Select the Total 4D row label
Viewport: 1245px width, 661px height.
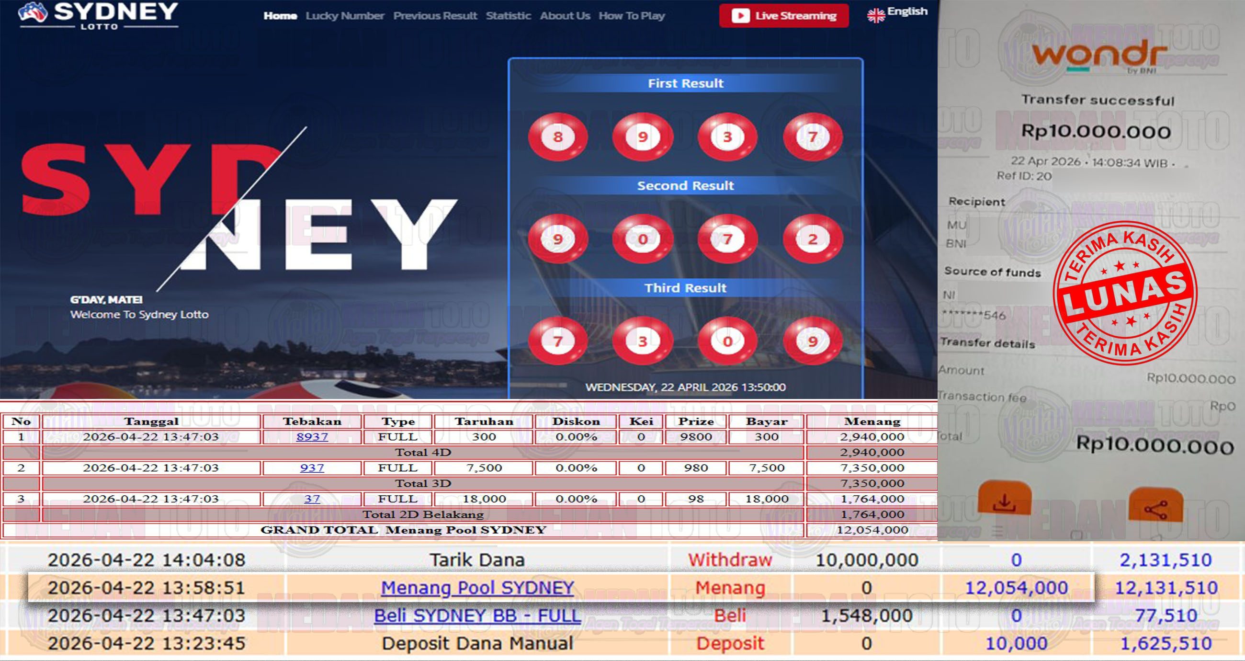[423, 452]
